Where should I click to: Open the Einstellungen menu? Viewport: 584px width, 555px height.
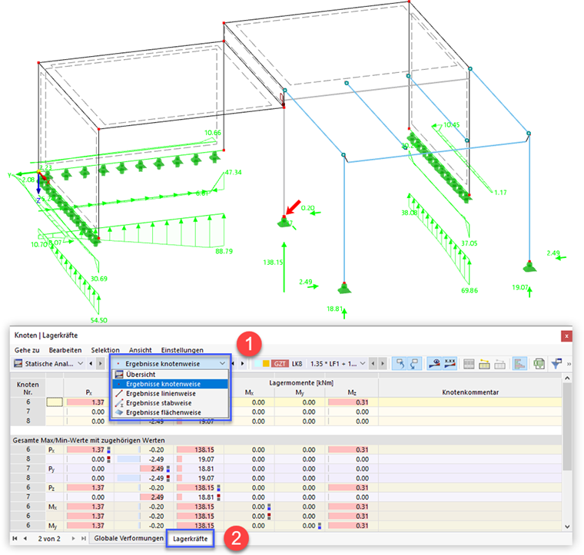pos(182,350)
